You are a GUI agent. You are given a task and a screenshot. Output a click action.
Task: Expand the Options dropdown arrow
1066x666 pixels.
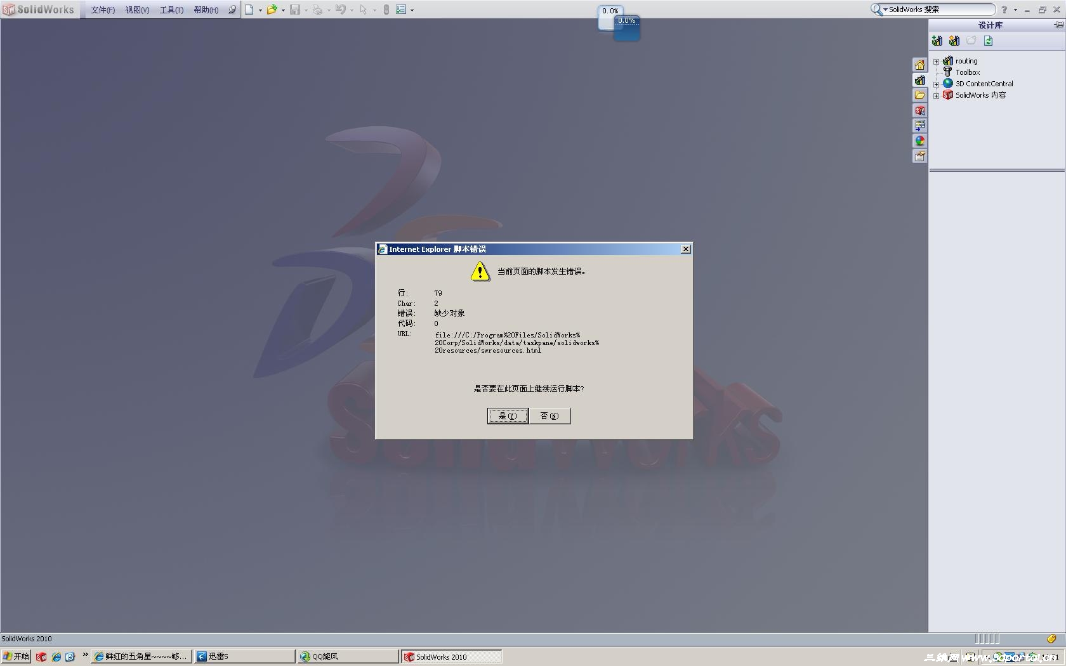click(x=412, y=10)
